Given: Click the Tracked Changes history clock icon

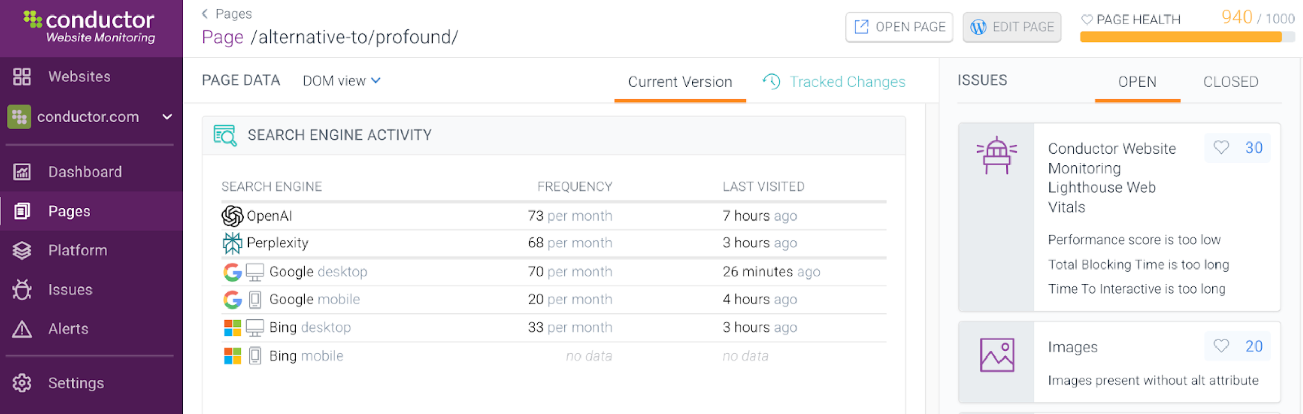Looking at the screenshot, I should pyautogui.click(x=771, y=82).
